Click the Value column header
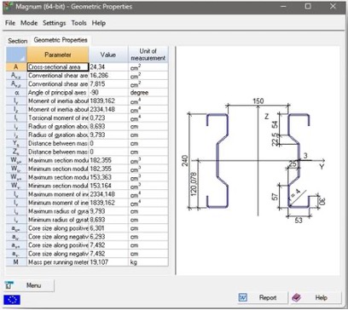The width and height of the screenshot is (348, 310). pos(108,55)
